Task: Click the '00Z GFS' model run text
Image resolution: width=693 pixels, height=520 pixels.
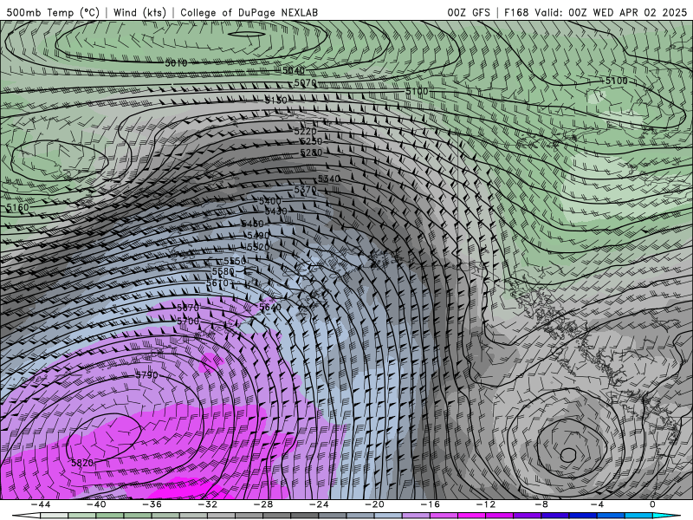Action: pyautogui.click(x=469, y=12)
